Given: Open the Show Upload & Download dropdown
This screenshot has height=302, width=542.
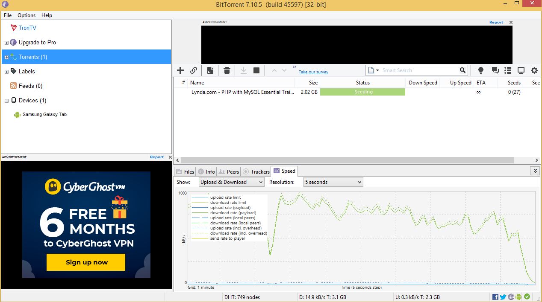Looking at the screenshot, I should click(232, 182).
